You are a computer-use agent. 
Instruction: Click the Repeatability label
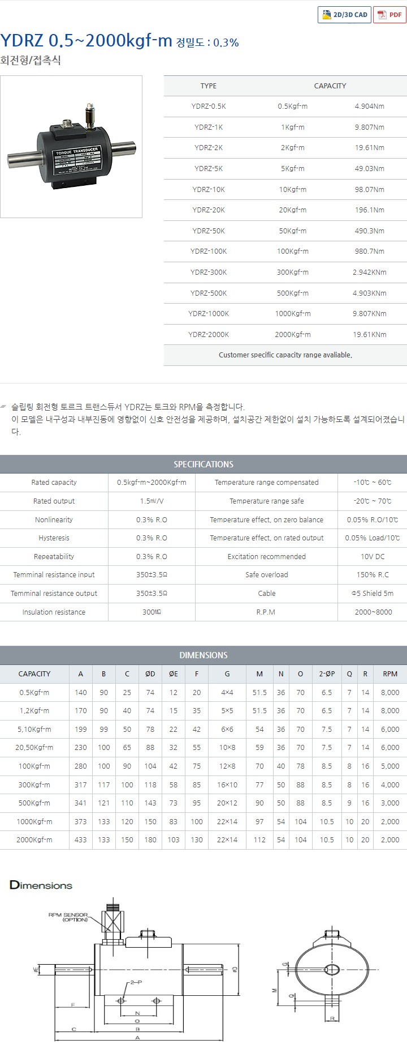(54, 557)
